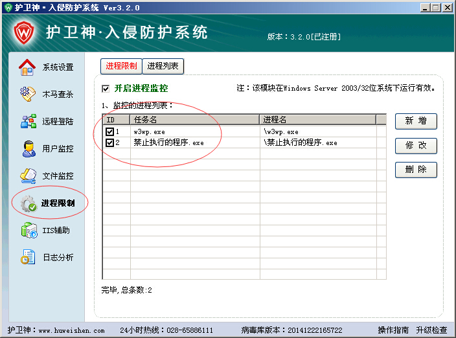Select the w3wp.exe task name cell

[x=195, y=131]
